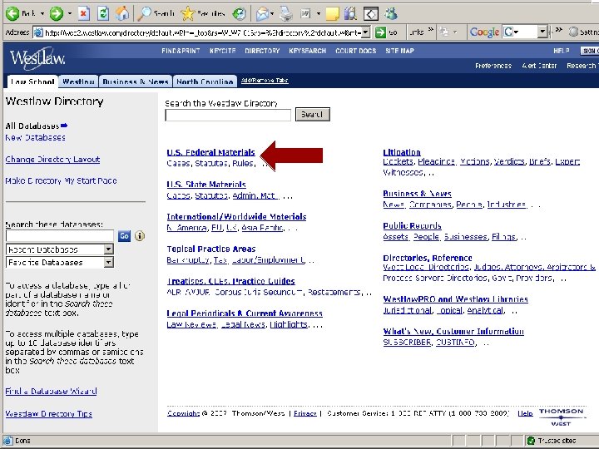Expand the Links toolbar chevron

[x=431, y=30]
